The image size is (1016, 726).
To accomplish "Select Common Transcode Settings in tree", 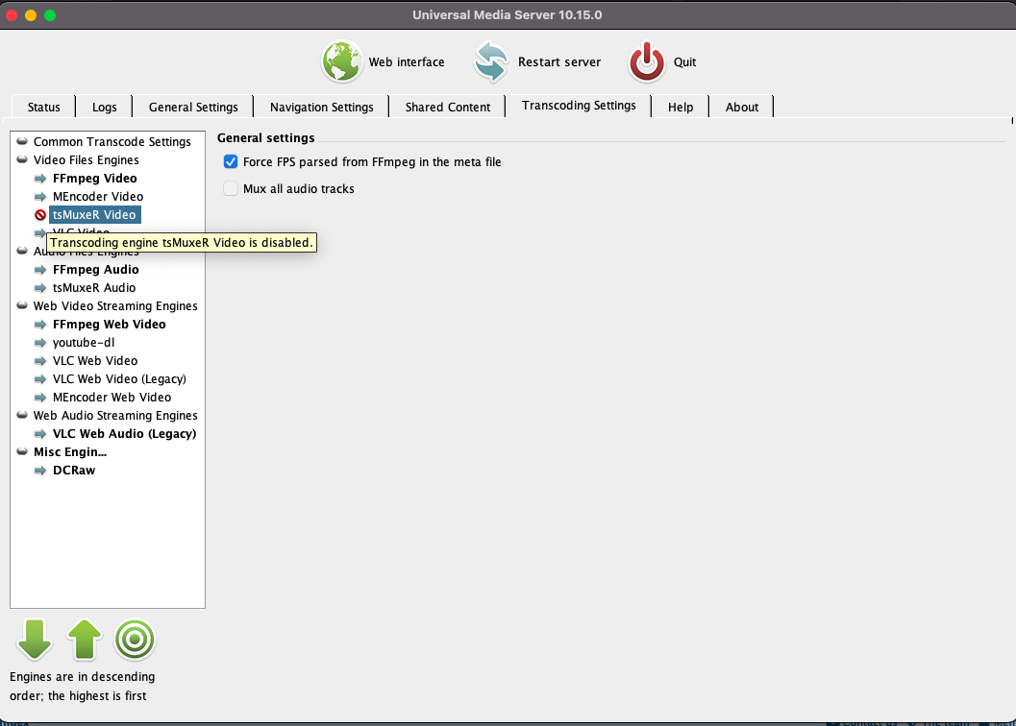I will pos(112,142).
